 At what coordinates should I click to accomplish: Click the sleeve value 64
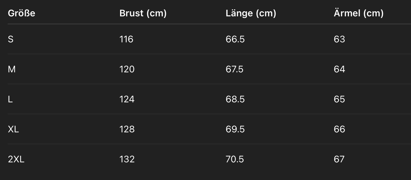[339, 69]
